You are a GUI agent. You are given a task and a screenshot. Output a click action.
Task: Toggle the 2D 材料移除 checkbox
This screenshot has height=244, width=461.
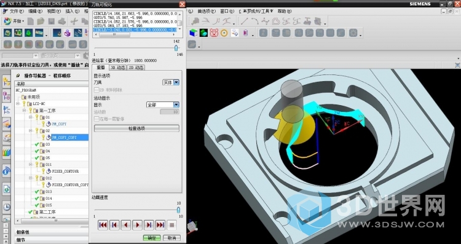pyautogui.click(x=97, y=90)
